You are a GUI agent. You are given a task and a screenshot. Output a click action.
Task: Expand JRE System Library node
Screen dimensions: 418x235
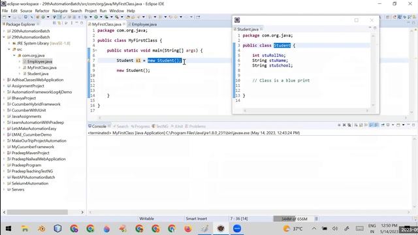coord(9,43)
